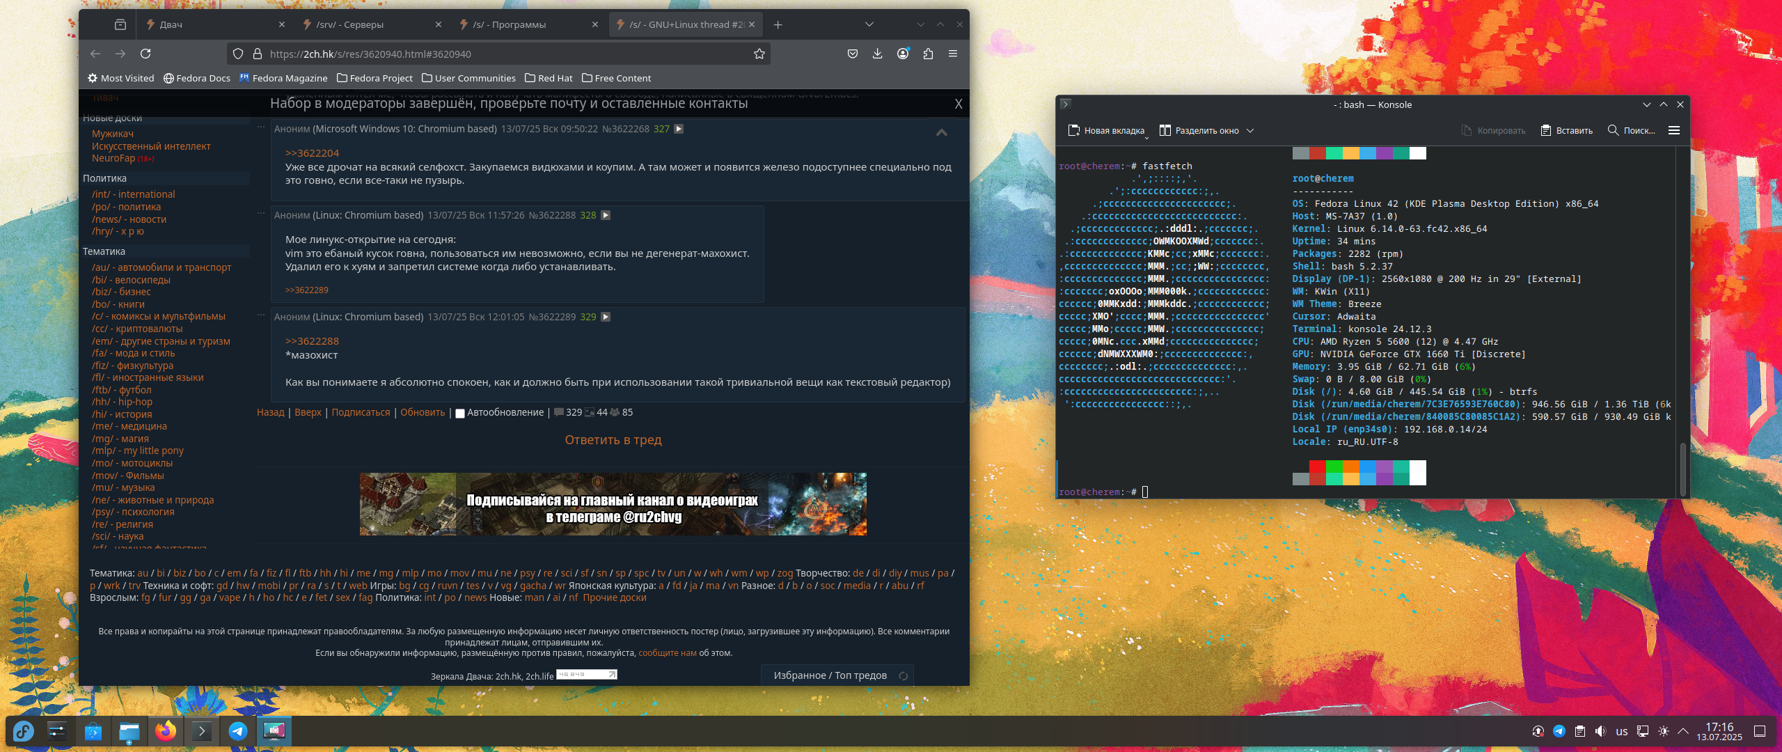Click the Firefox reload page icon
Image resolution: width=1782 pixels, height=752 pixels.
point(145,54)
